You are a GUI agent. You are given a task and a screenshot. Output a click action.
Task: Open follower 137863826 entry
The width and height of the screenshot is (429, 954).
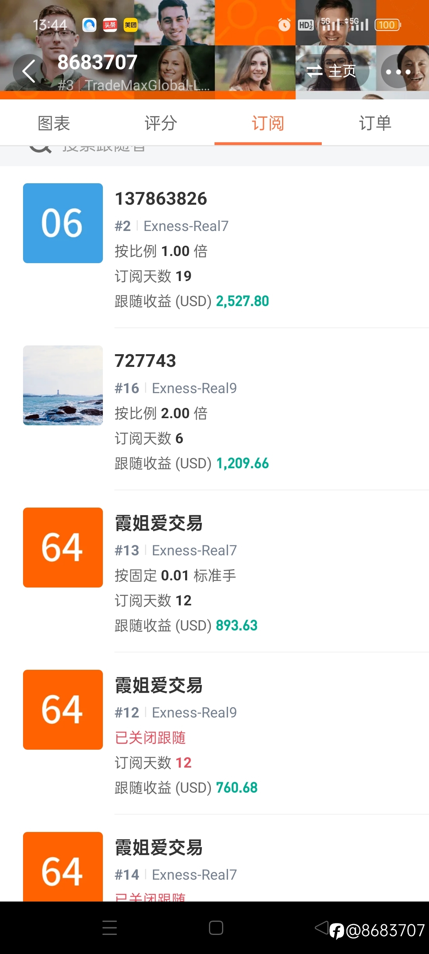click(x=214, y=247)
